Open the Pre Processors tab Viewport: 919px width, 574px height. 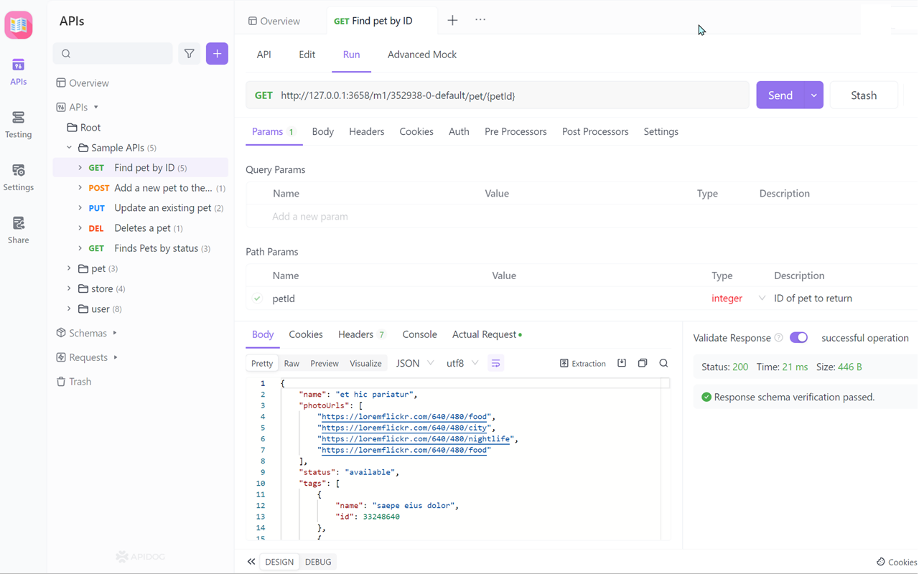516,131
